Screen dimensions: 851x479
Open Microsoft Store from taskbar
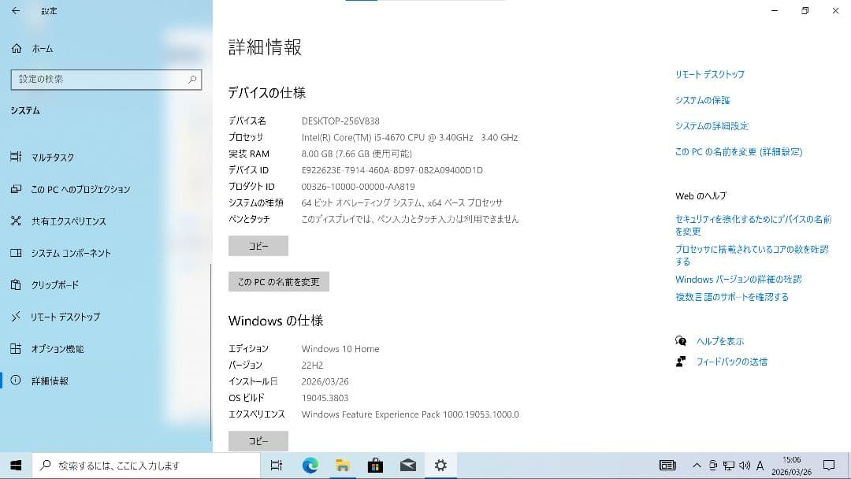(x=375, y=466)
